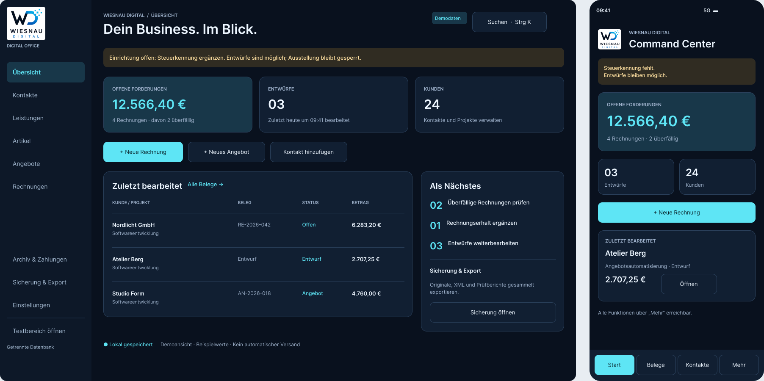Open the Mehr tab in mobile nav
764x381 pixels.
[x=739, y=365]
